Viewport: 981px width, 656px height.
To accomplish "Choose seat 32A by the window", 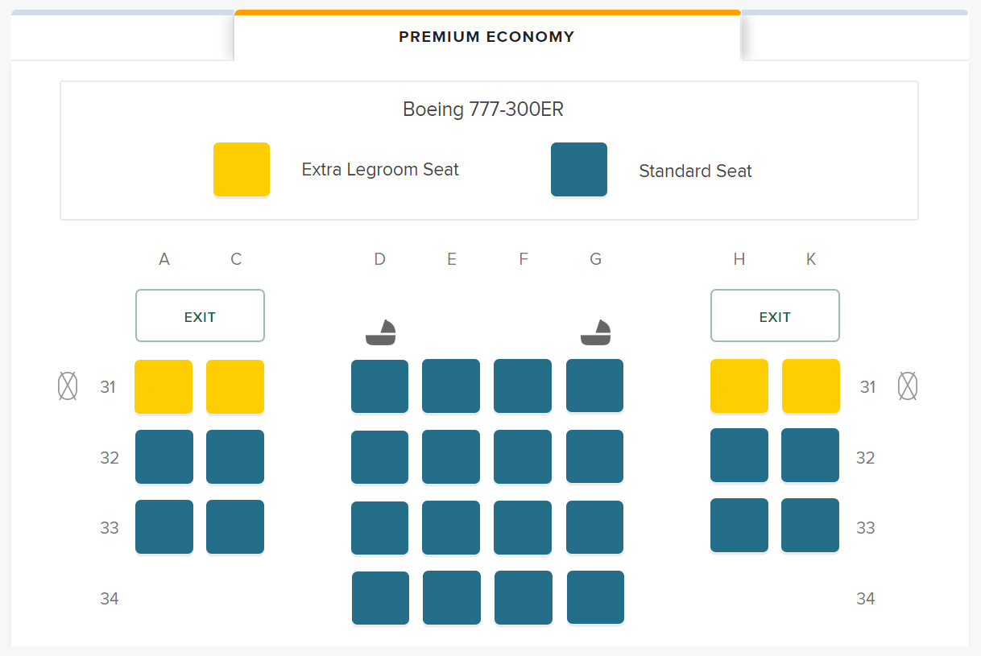I will point(164,456).
